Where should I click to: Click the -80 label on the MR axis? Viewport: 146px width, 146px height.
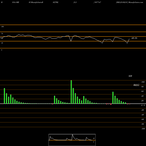pos(142,124)
